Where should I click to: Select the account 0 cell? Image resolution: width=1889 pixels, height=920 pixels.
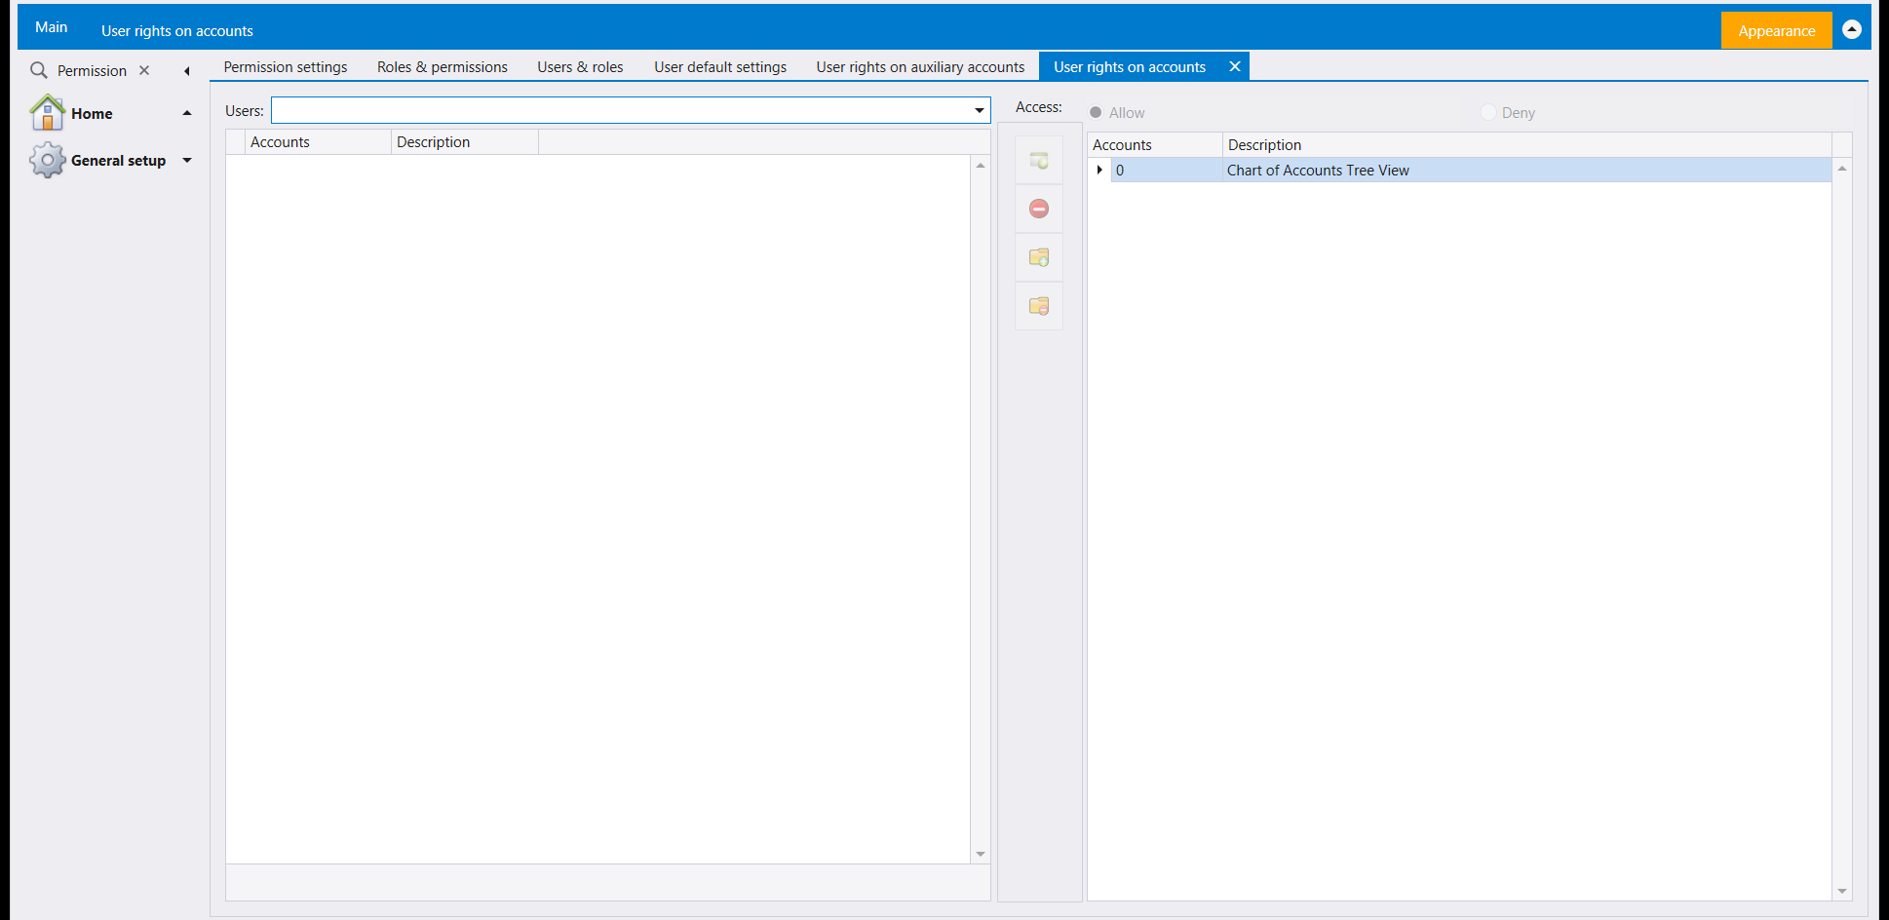1167,170
